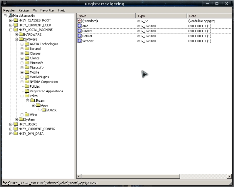Click the Wine folder icon
The width and height of the screenshot is (234, 187).
click(27, 115)
